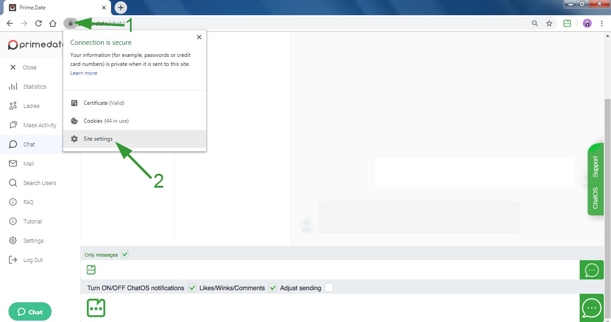Click the address bar URL
This screenshot has width=611, height=322.
tap(103, 23)
